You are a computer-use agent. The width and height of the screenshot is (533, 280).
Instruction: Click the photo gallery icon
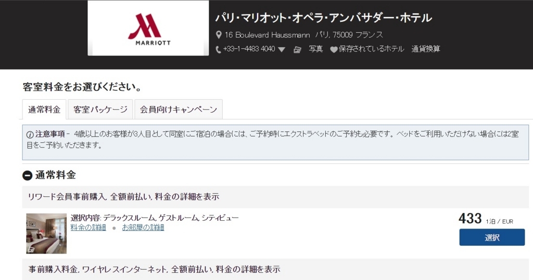pyautogui.click(x=297, y=50)
